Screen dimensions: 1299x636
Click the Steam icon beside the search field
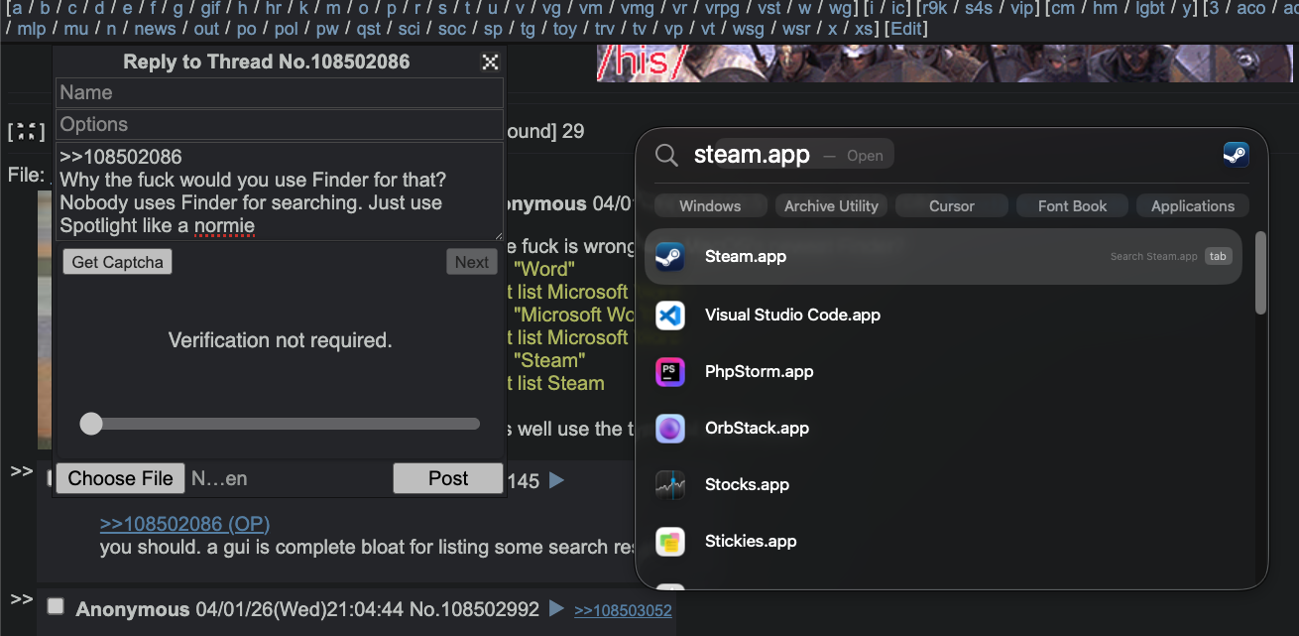[x=1236, y=154]
